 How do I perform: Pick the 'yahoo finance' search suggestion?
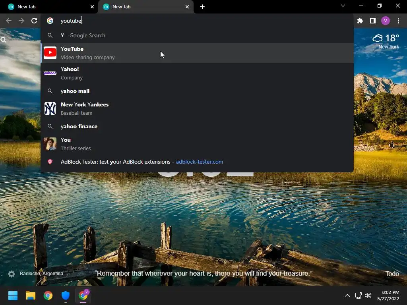click(x=197, y=126)
